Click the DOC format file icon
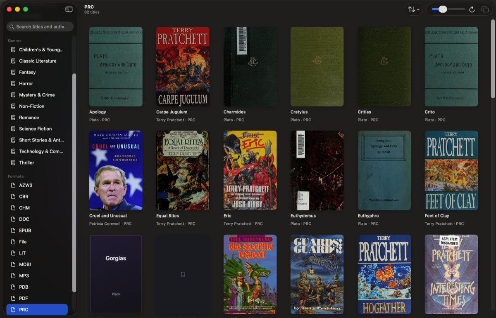Viewport: 496px width, 318px height. coord(13,219)
